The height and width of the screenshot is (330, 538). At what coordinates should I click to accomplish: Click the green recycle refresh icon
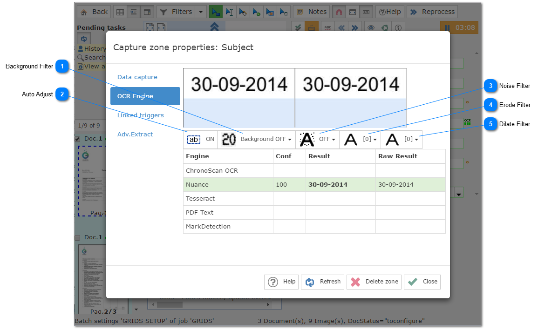[x=385, y=27]
